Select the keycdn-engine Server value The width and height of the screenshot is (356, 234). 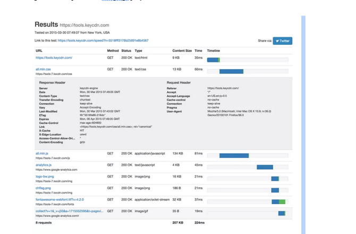point(89,88)
